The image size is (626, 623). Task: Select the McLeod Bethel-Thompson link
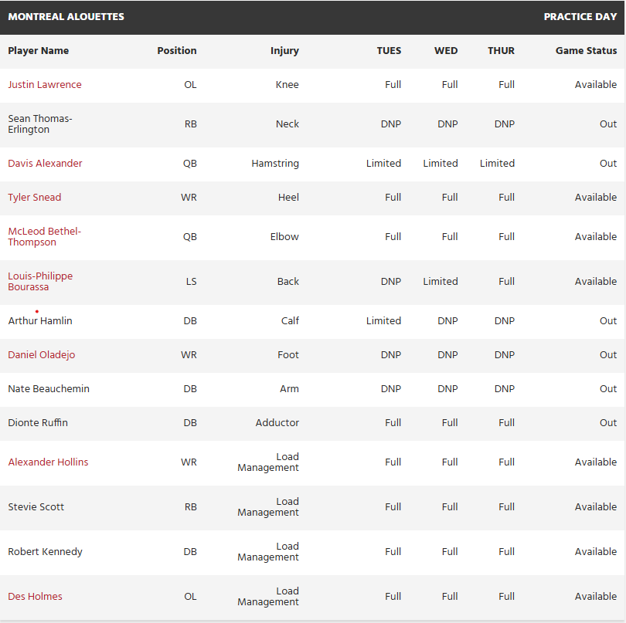pos(44,237)
